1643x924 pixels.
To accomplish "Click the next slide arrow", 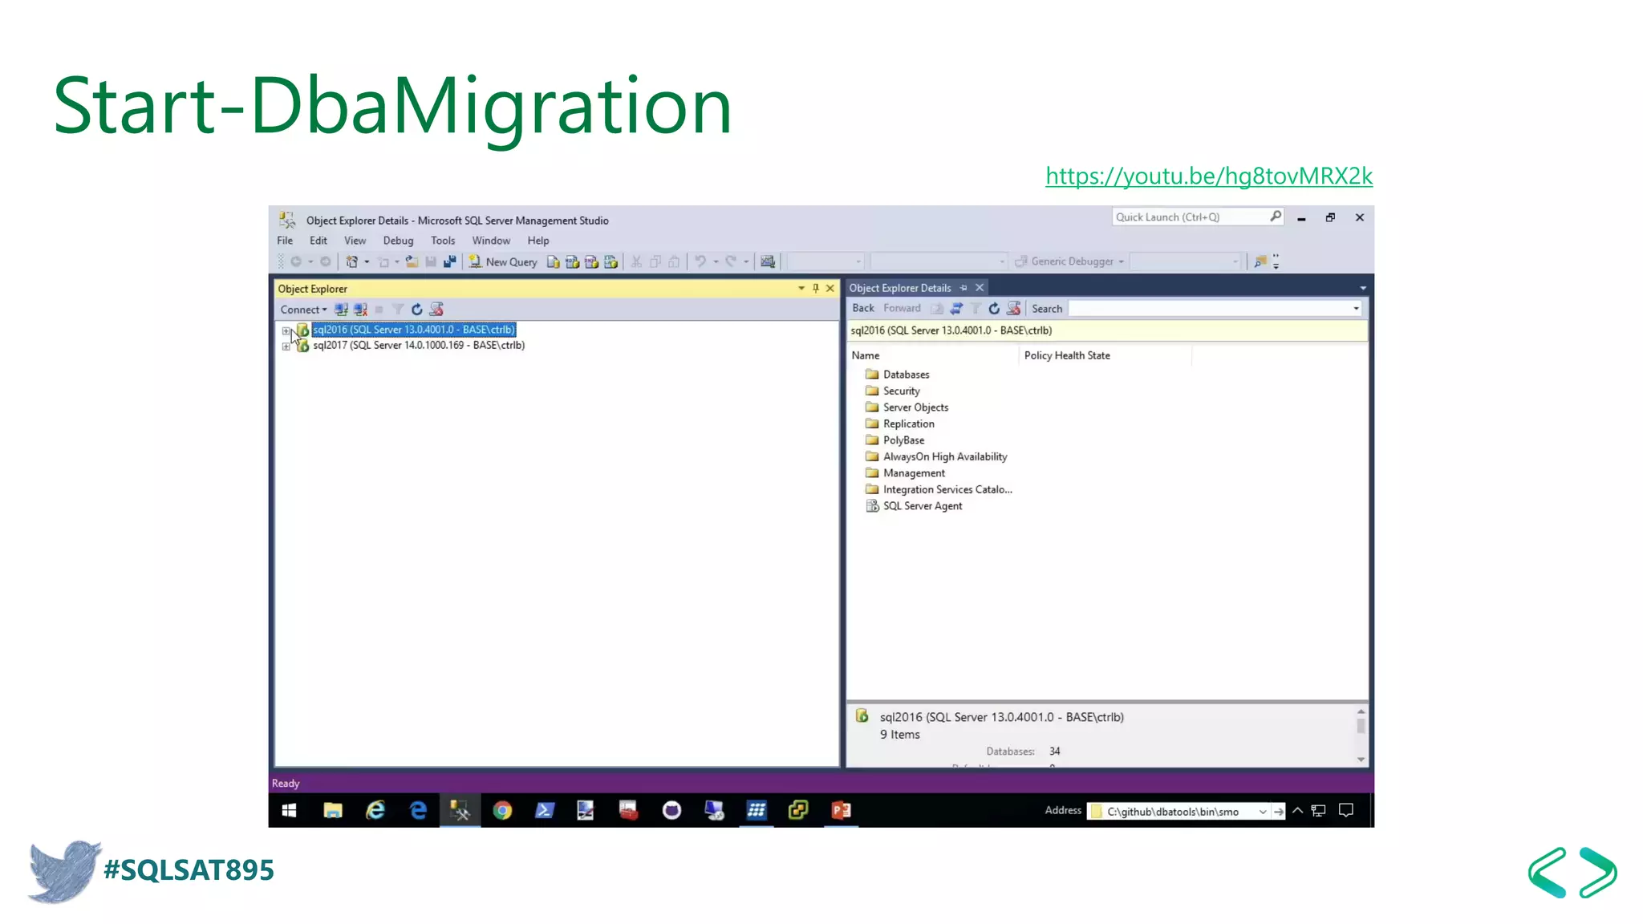I will point(1598,873).
